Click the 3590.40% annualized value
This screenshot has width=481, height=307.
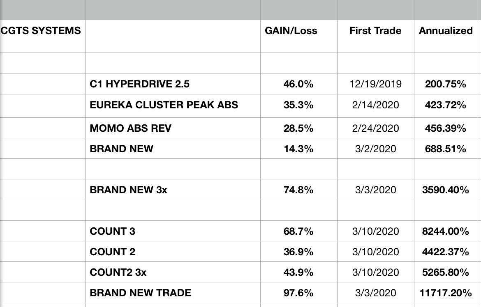point(446,190)
